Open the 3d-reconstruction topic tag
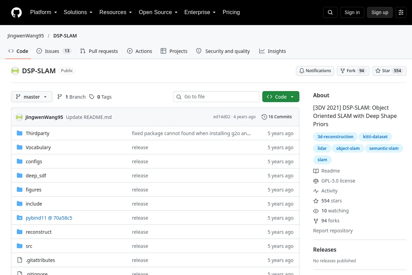This screenshot has width=412, height=275. [x=335, y=137]
